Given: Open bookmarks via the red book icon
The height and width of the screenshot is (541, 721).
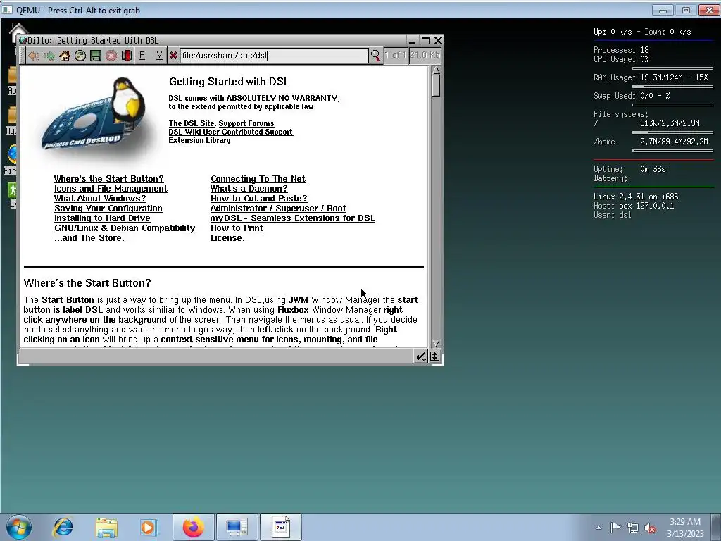Looking at the screenshot, I should point(127,56).
